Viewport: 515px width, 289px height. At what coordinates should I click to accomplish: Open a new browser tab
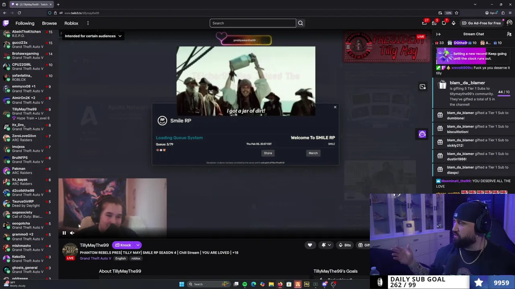[58, 4]
